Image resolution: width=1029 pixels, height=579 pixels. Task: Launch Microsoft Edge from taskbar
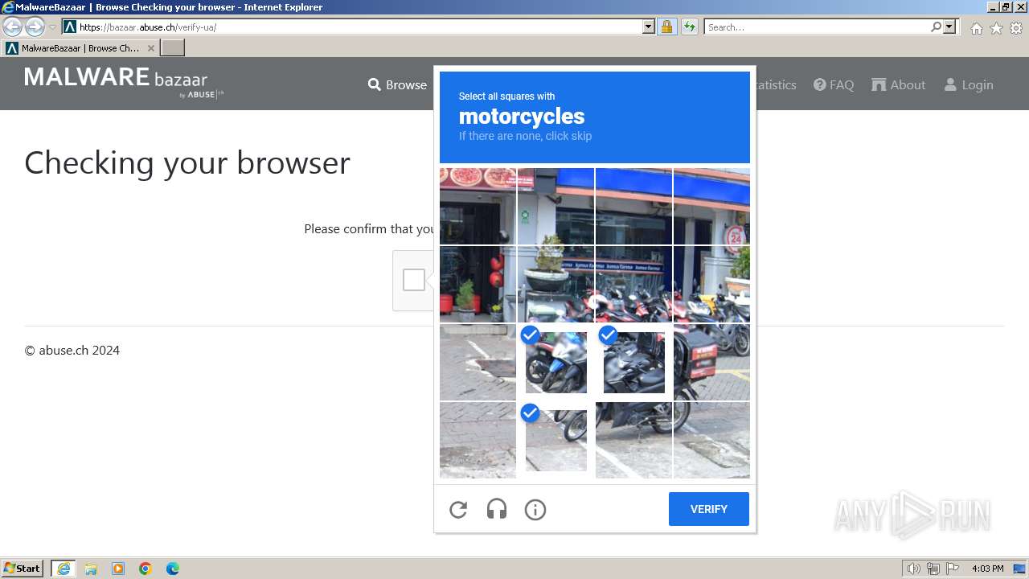[173, 569]
